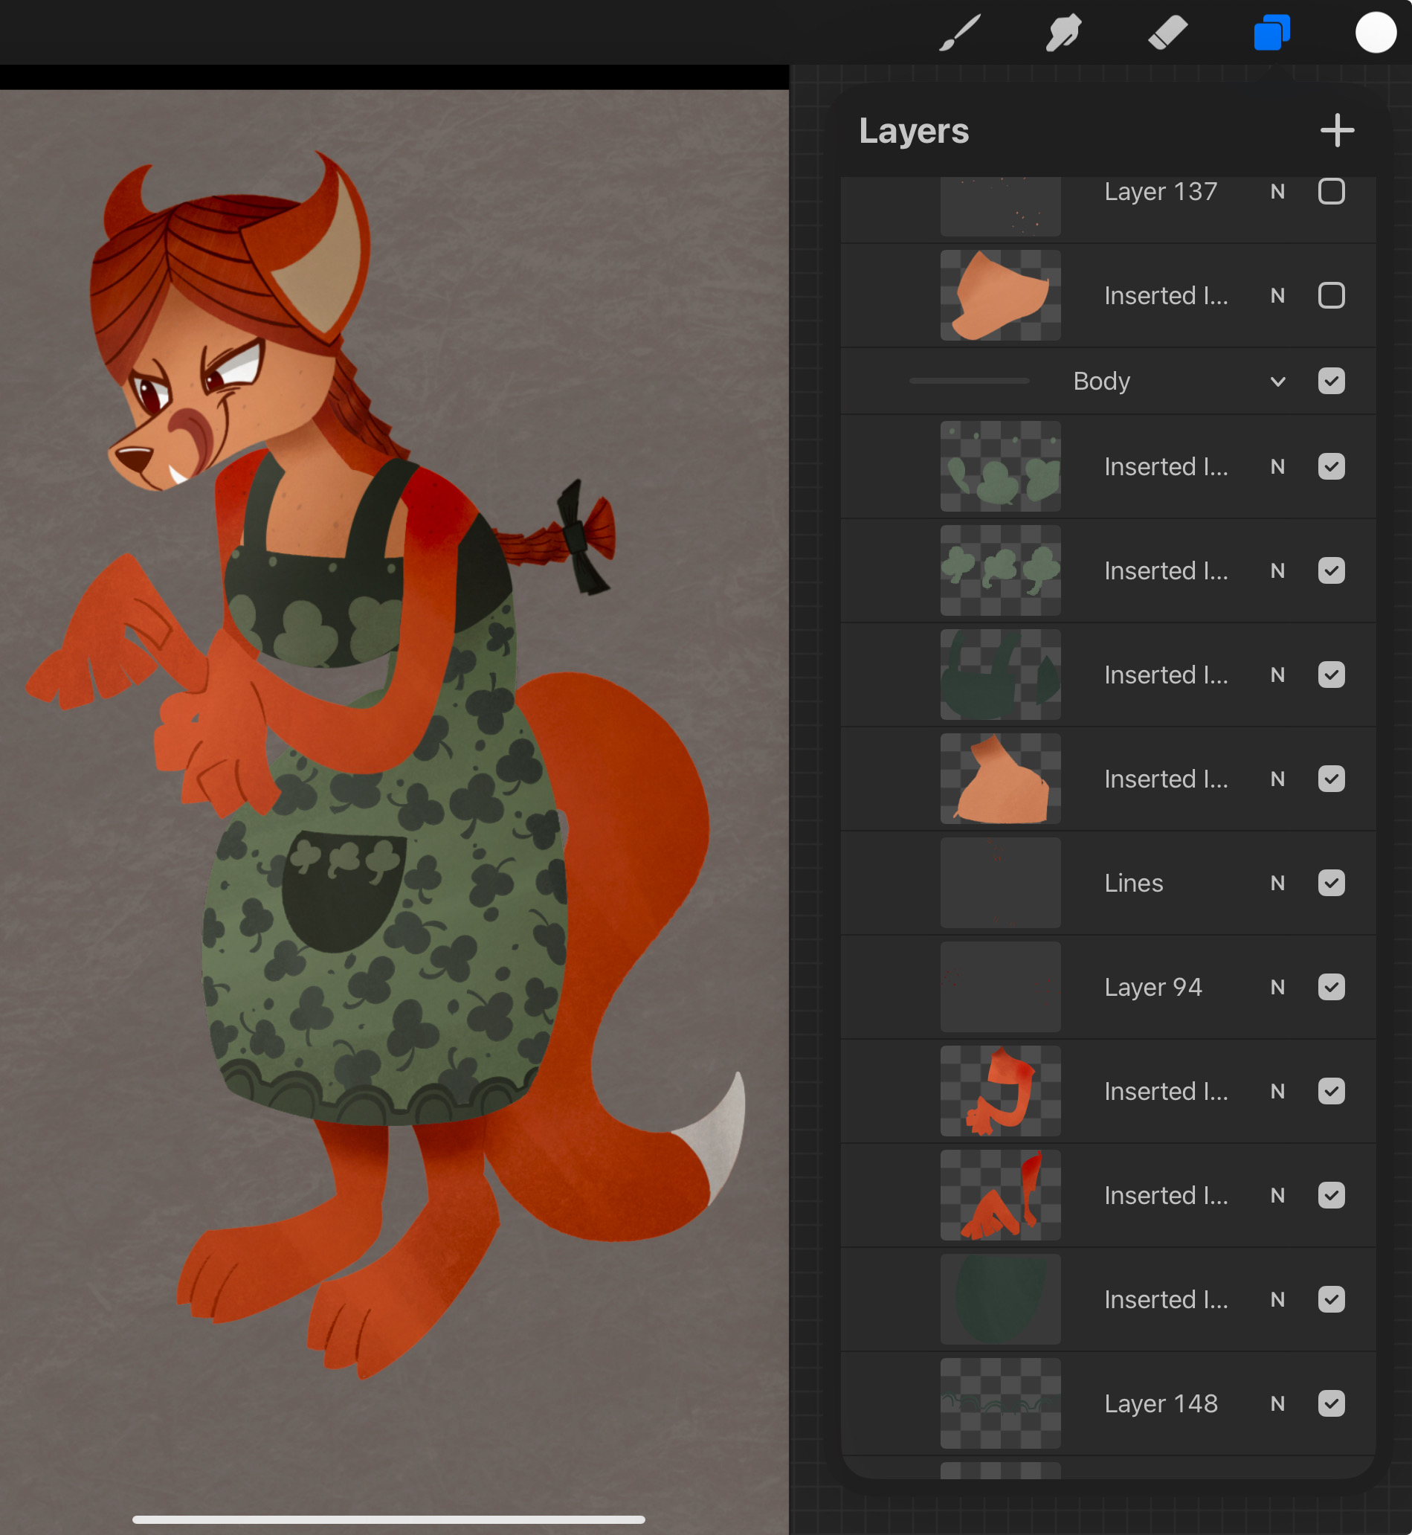Open blend mode N for the apron straps Inserted layer
The image size is (1412, 1535).
(x=1277, y=675)
